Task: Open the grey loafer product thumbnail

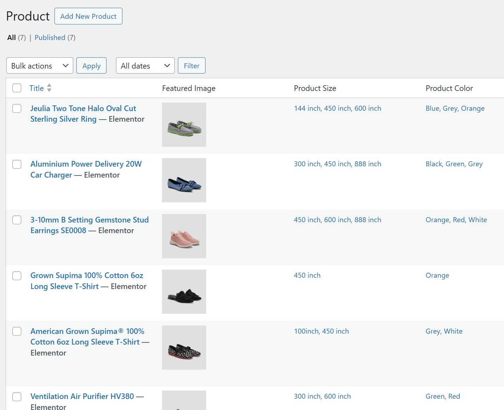Action: pos(184,125)
